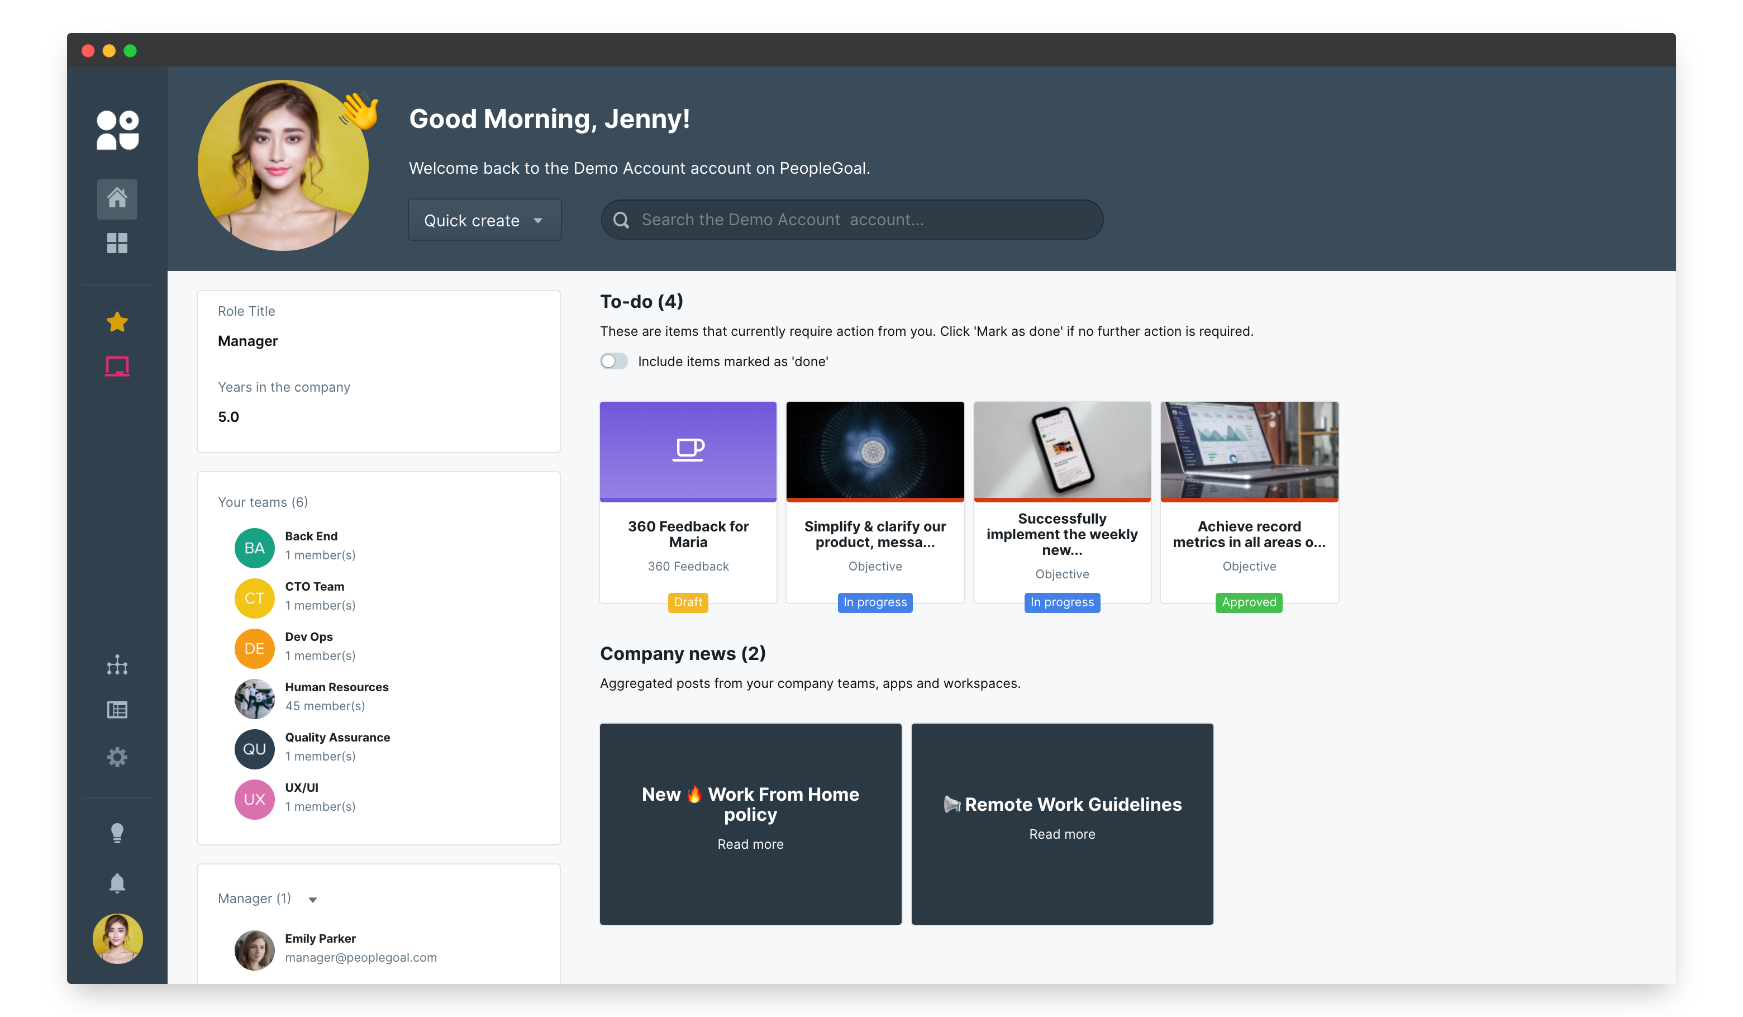Click Emily Parker's avatar
The image size is (1743, 1017).
[x=255, y=950]
